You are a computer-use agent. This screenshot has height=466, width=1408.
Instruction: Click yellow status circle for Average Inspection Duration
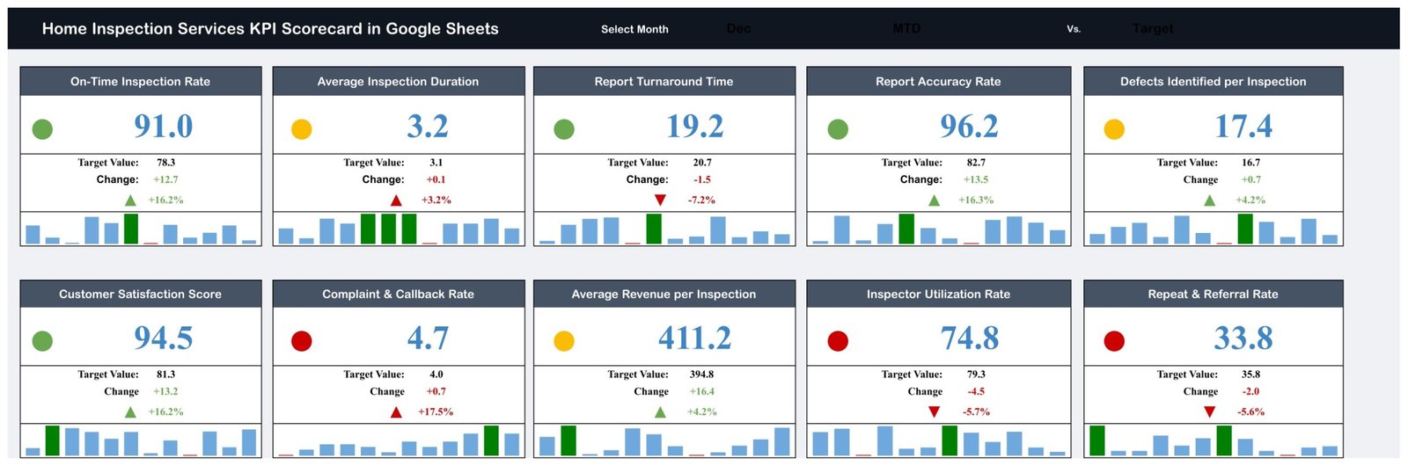point(302,129)
